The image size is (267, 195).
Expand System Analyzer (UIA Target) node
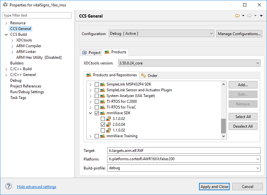(90, 96)
